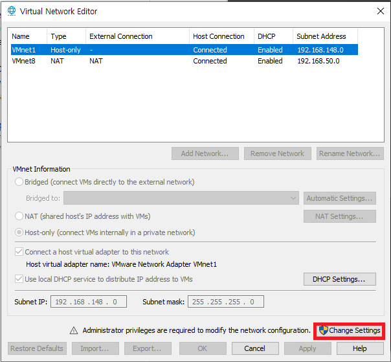Click subnet address 192.168.148.0 cell
391x362 pixels.
coord(320,50)
